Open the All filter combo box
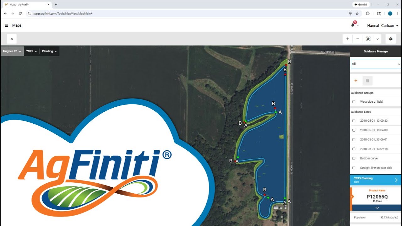402x226 pixels. click(x=376, y=64)
